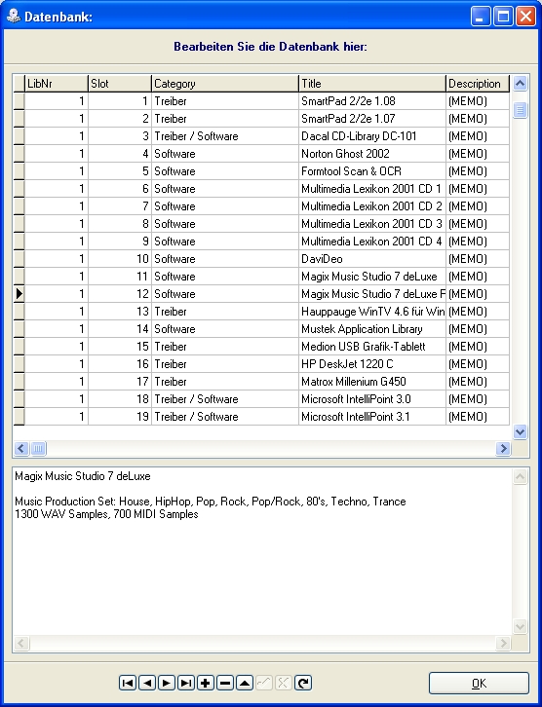Screen dimensions: 542x707
Task: Go to previous record in navigator
Action: pos(147,683)
